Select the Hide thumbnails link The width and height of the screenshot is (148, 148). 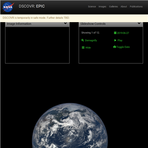pyautogui.click(x=88, y=48)
